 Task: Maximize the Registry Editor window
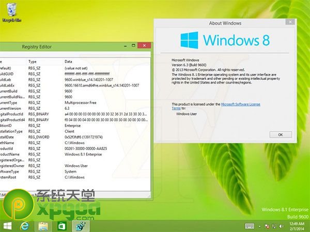[x=133, y=45]
